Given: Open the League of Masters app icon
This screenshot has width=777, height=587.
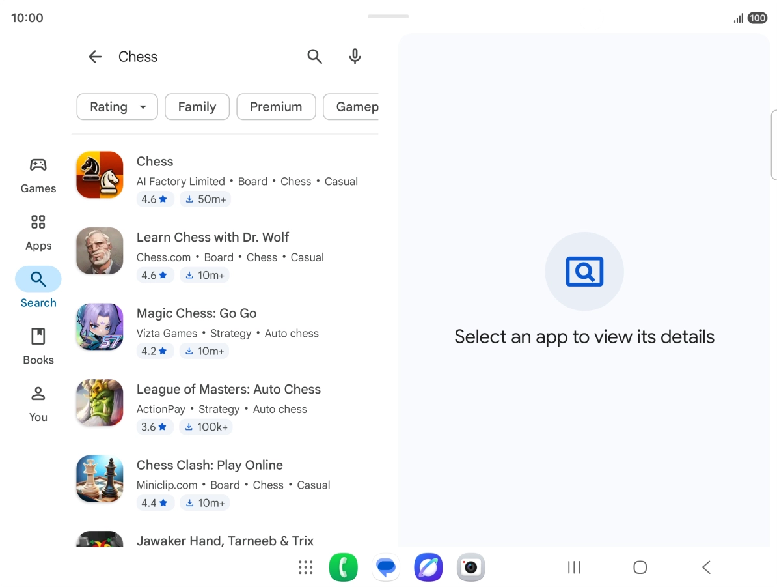Looking at the screenshot, I should (100, 403).
